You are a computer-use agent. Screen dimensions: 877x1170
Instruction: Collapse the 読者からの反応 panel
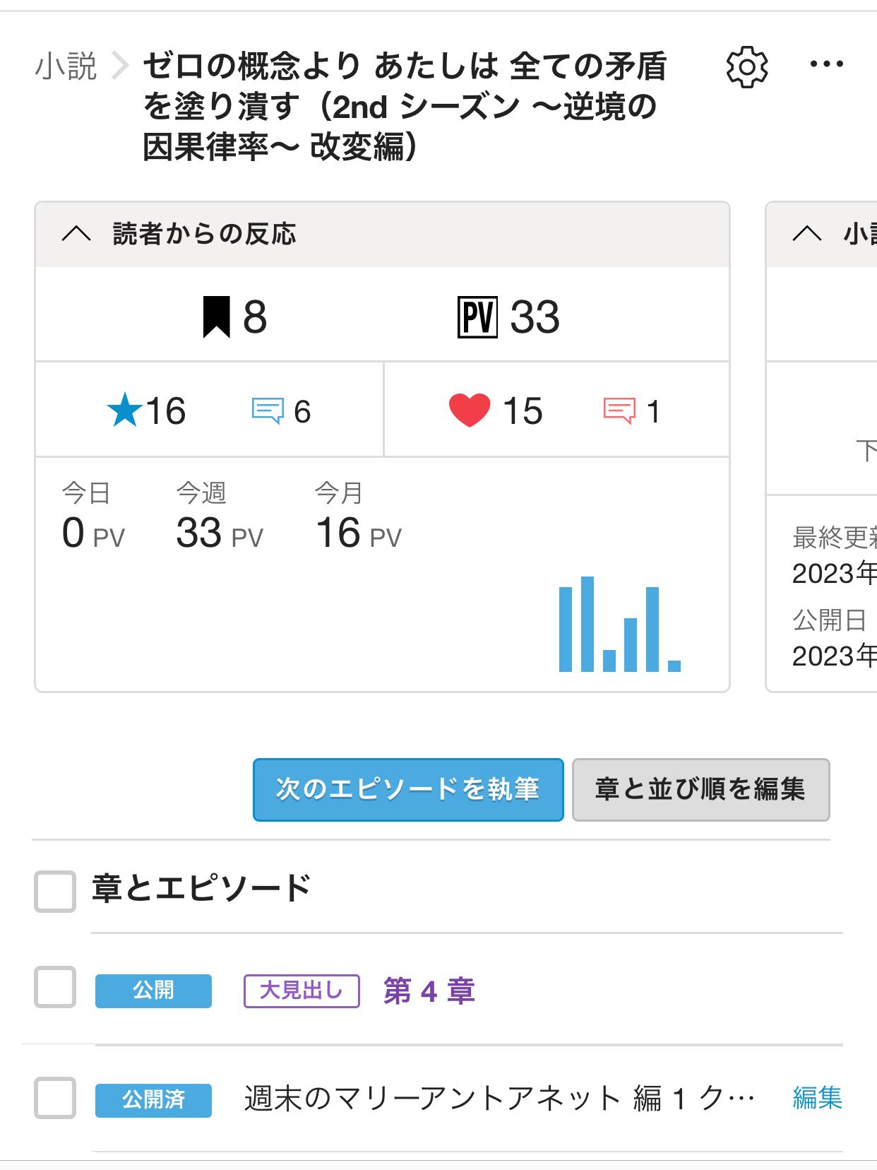[76, 234]
